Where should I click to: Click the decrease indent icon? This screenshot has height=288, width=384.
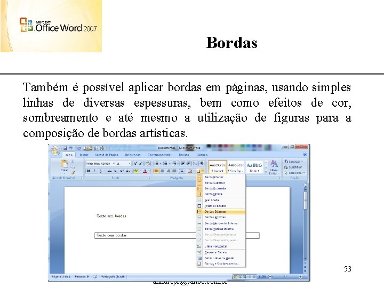pyautogui.click(x=183, y=163)
